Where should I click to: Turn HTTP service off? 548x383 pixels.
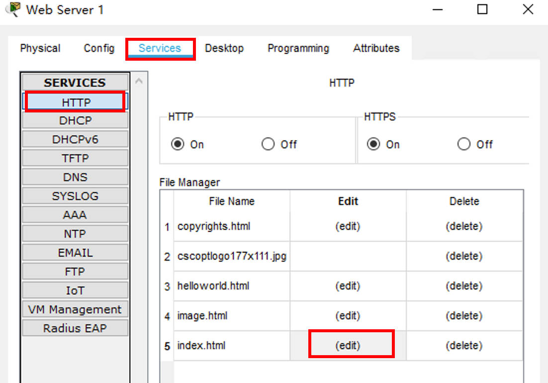click(268, 144)
